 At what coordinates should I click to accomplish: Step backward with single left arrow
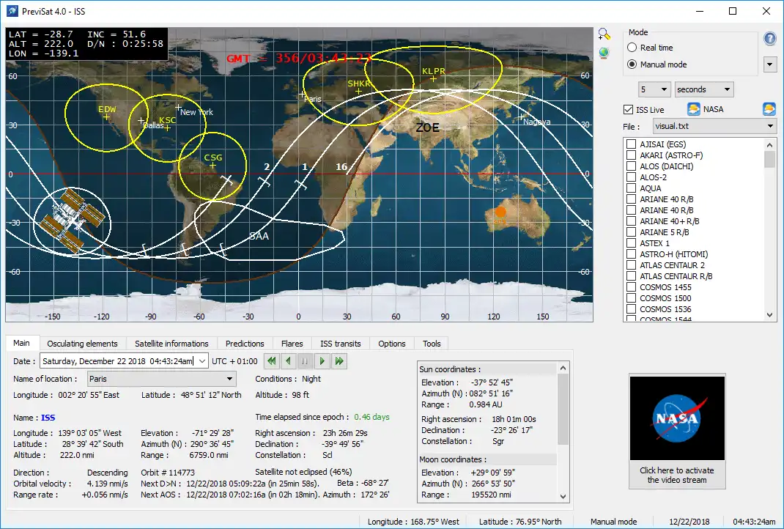tap(288, 360)
